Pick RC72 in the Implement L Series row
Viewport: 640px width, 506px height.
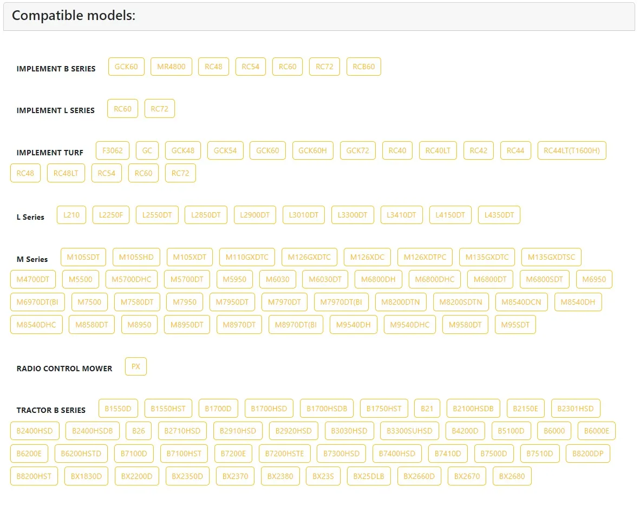tap(159, 109)
